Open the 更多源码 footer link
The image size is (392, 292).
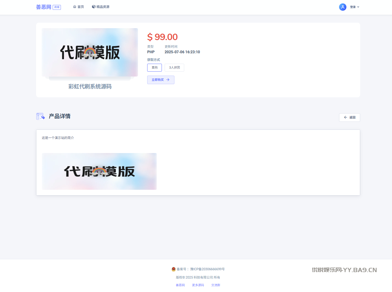tap(198, 285)
